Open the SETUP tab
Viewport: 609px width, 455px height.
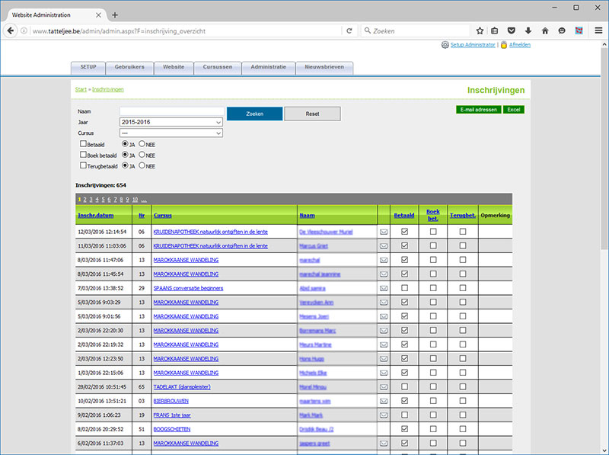click(88, 67)
